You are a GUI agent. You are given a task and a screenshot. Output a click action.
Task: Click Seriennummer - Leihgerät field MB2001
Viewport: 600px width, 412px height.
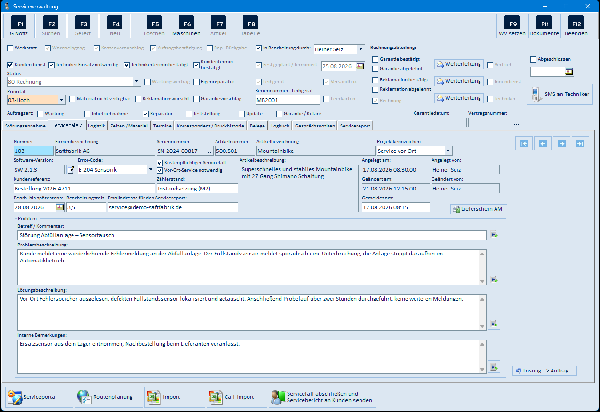[288, 100]
